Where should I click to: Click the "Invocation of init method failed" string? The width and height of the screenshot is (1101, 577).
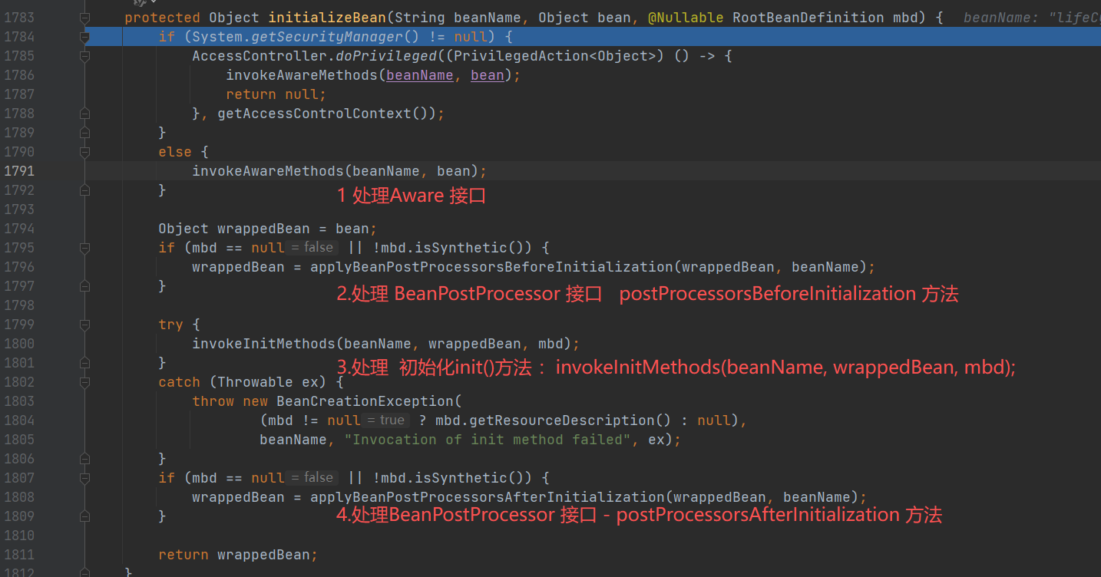[x=487, y=440]
